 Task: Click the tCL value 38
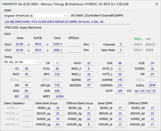coord(27,69)
